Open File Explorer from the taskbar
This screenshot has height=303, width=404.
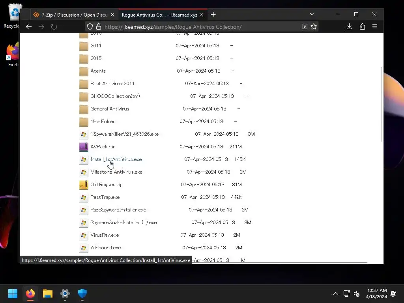(x=48, y=294)
